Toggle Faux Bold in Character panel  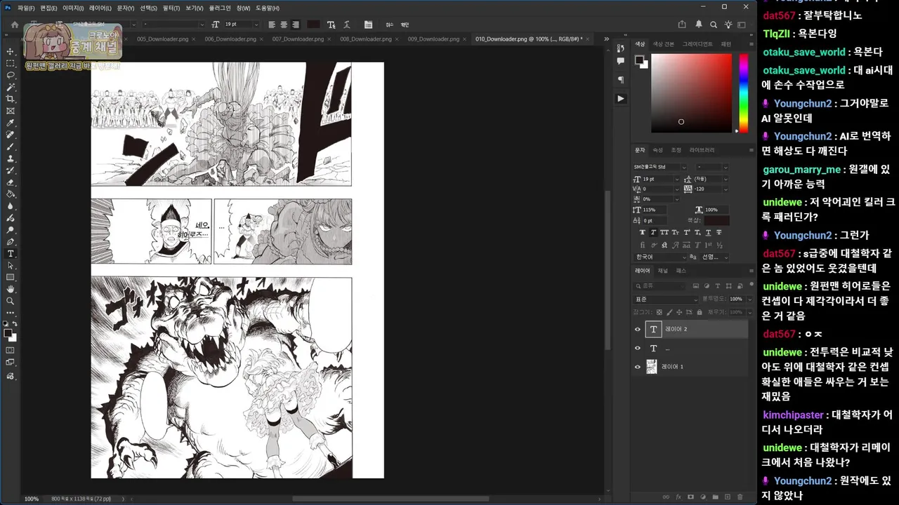(642, 232)
